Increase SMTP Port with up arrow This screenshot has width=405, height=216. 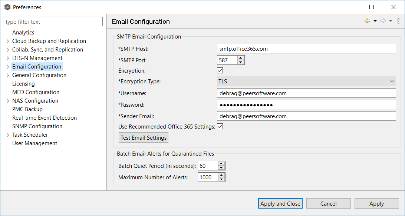tap(241, 58)
